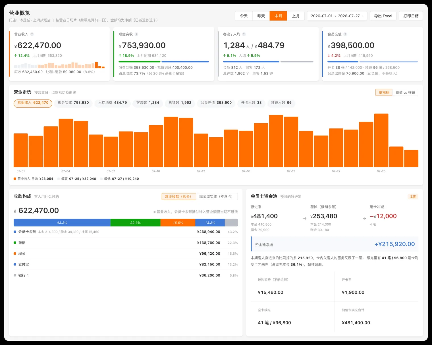
Task: Switch to 今天 period tab
Action: click(244, 16)
